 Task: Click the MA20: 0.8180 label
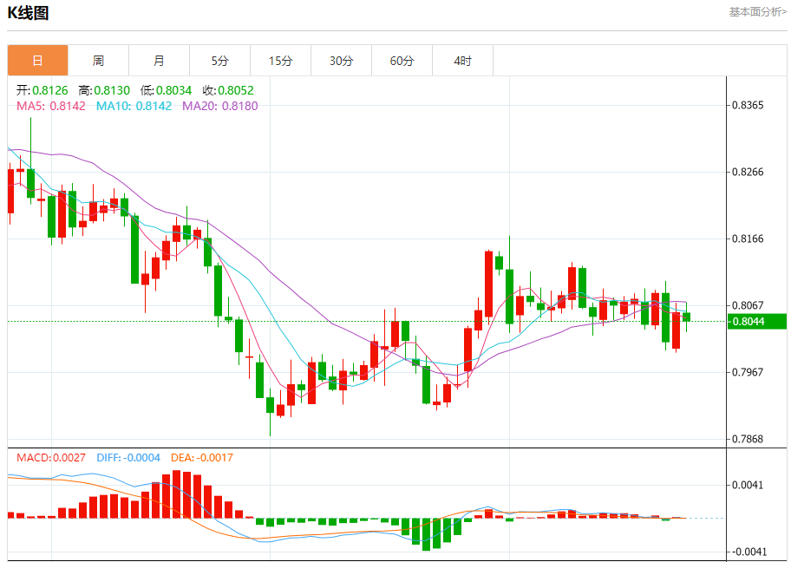click(x=220, y=106)
